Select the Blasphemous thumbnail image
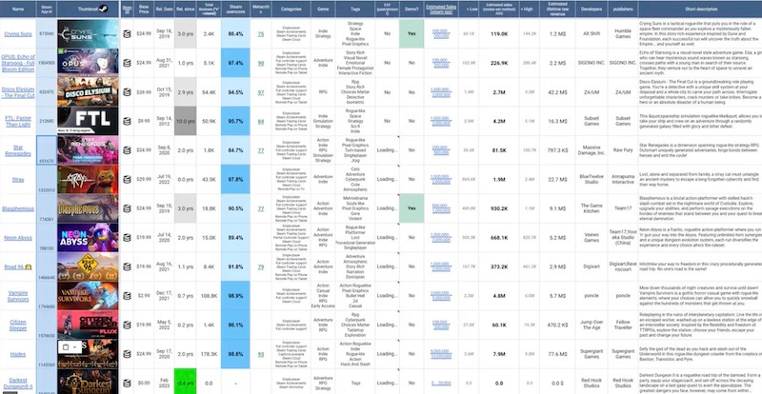762x394 pixels. coord(88,208)
